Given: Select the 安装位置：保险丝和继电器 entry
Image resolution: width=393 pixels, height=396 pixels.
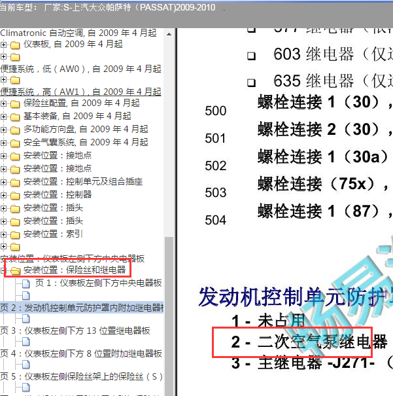Looking at the screenshot, I should [75, 270].
